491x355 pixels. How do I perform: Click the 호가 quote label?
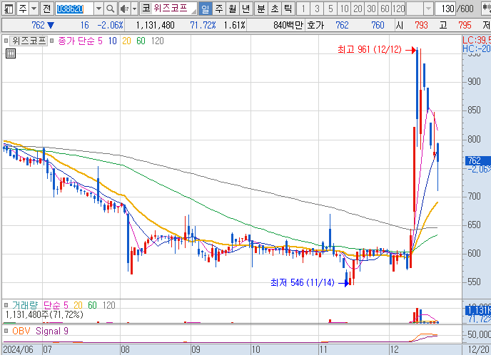[x=315, y=26]
